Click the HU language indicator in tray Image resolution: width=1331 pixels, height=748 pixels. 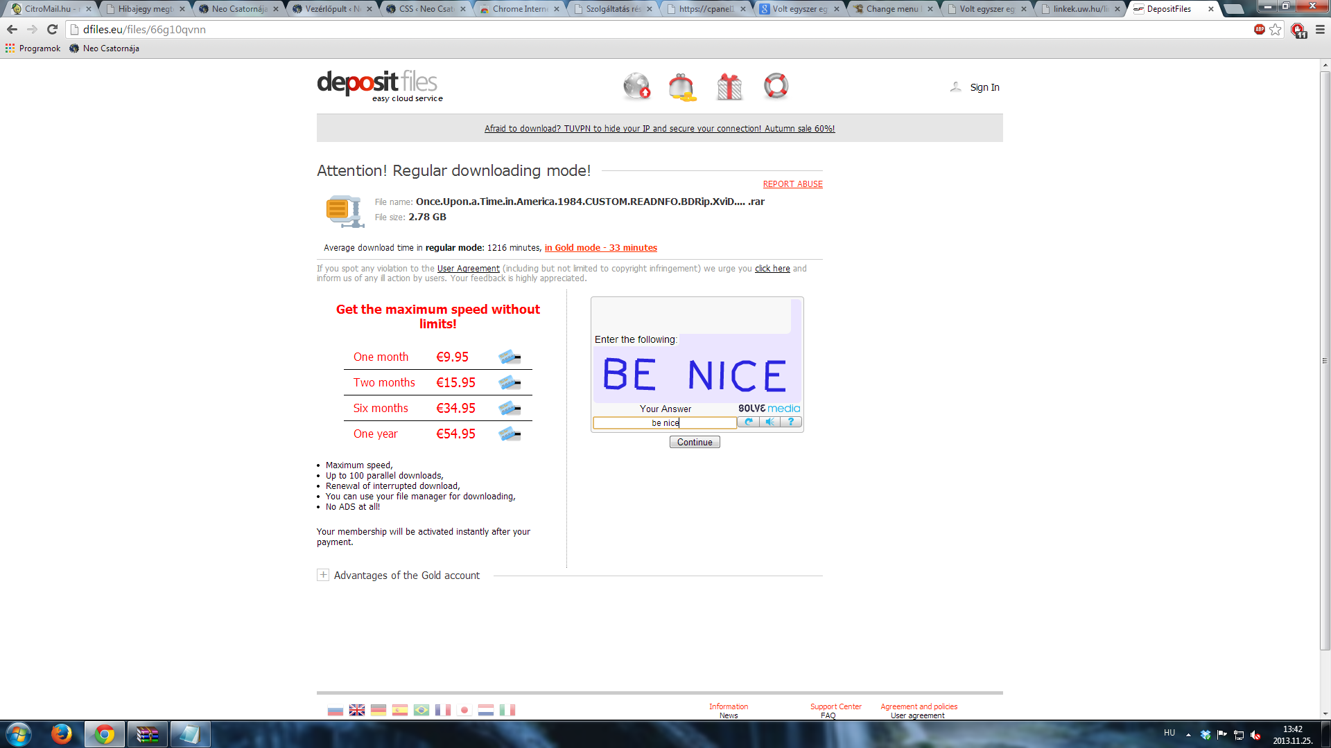(1169, 733)
